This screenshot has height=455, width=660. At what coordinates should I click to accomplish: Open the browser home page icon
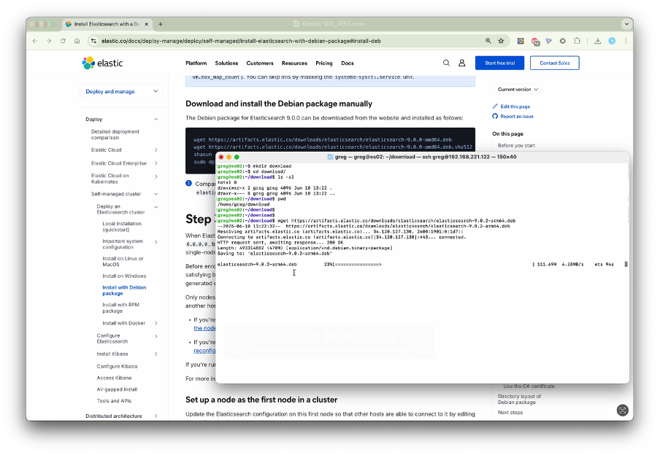(77, 41)
